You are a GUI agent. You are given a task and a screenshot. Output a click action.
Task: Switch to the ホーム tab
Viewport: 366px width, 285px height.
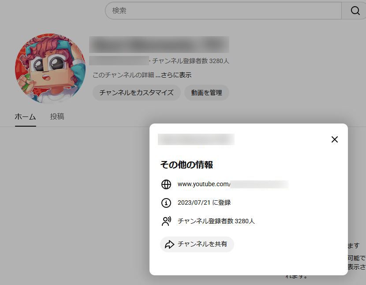(x=25, y=116)
